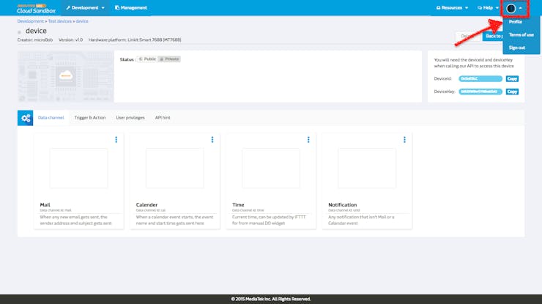Click the DeviceId value field
542x304 pixels.
click(x=480, y=79)
